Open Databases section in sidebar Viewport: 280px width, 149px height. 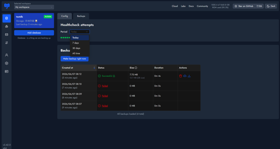pos(6,18)
